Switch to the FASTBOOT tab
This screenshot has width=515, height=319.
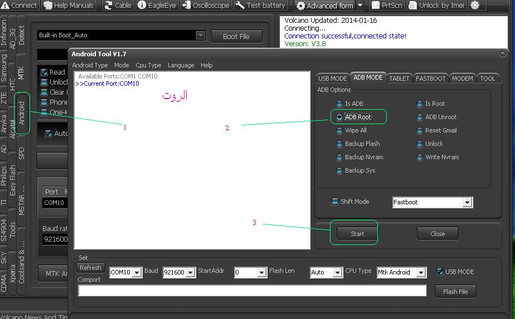click(x=430, y=78)
